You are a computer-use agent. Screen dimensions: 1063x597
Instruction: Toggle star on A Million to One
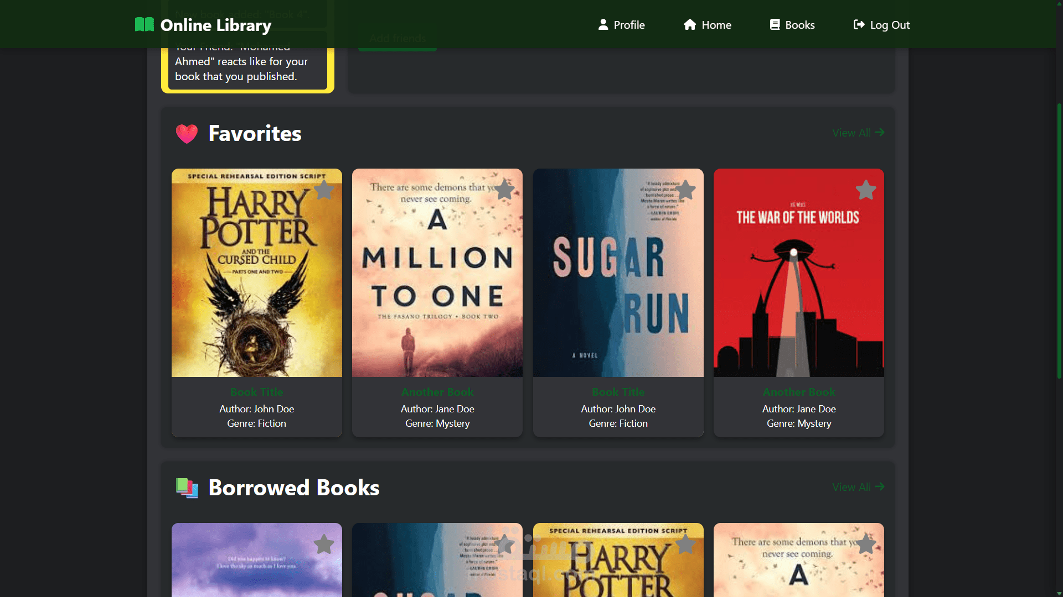[504, 190]
